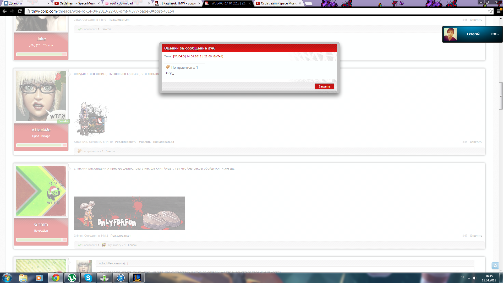The image size is (503, 283).
Task: Click the volume speaker tray icon
Action: tap(475, 278)
